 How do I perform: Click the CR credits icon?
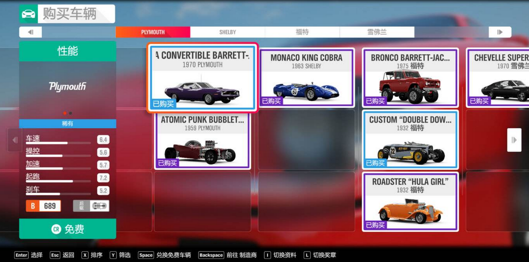[x=56, y=229]
